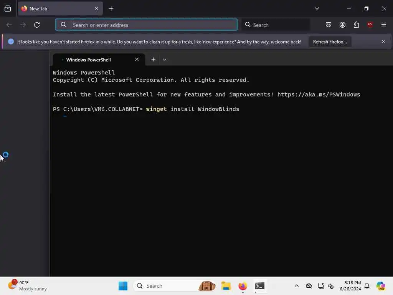Open the OneDrive cloud tray icon
This screenshot has height=295, width=393.
click(309, 286)
